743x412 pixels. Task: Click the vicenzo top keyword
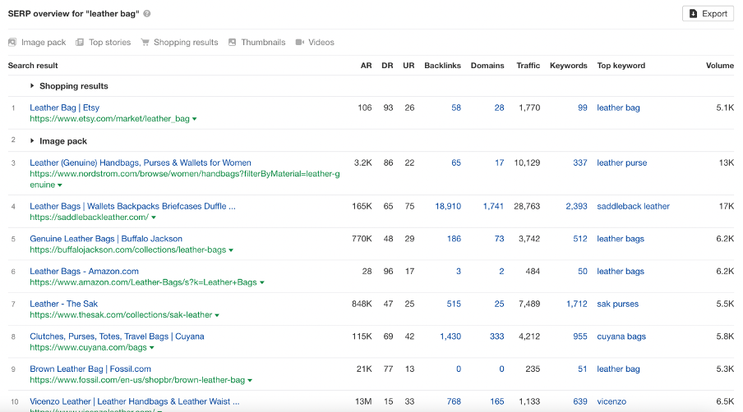click(x=611, y=401)
